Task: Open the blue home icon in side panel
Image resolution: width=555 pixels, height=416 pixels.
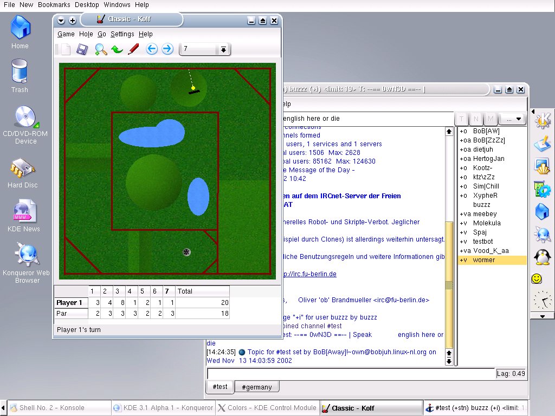Action: tap(542, 212)
